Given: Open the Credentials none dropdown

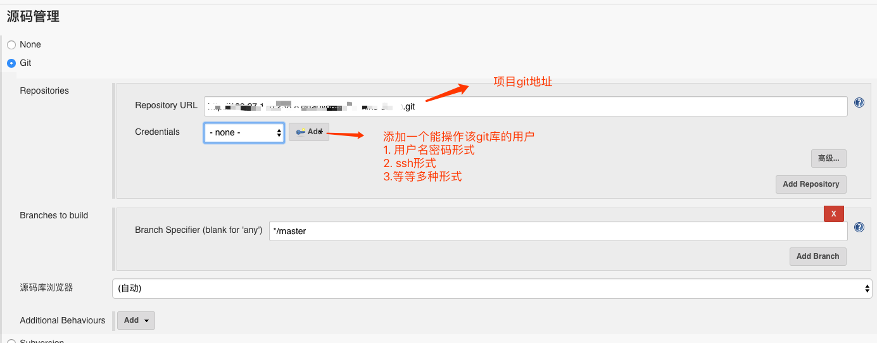Looking at the screenshot, I should tap(244, 132).
